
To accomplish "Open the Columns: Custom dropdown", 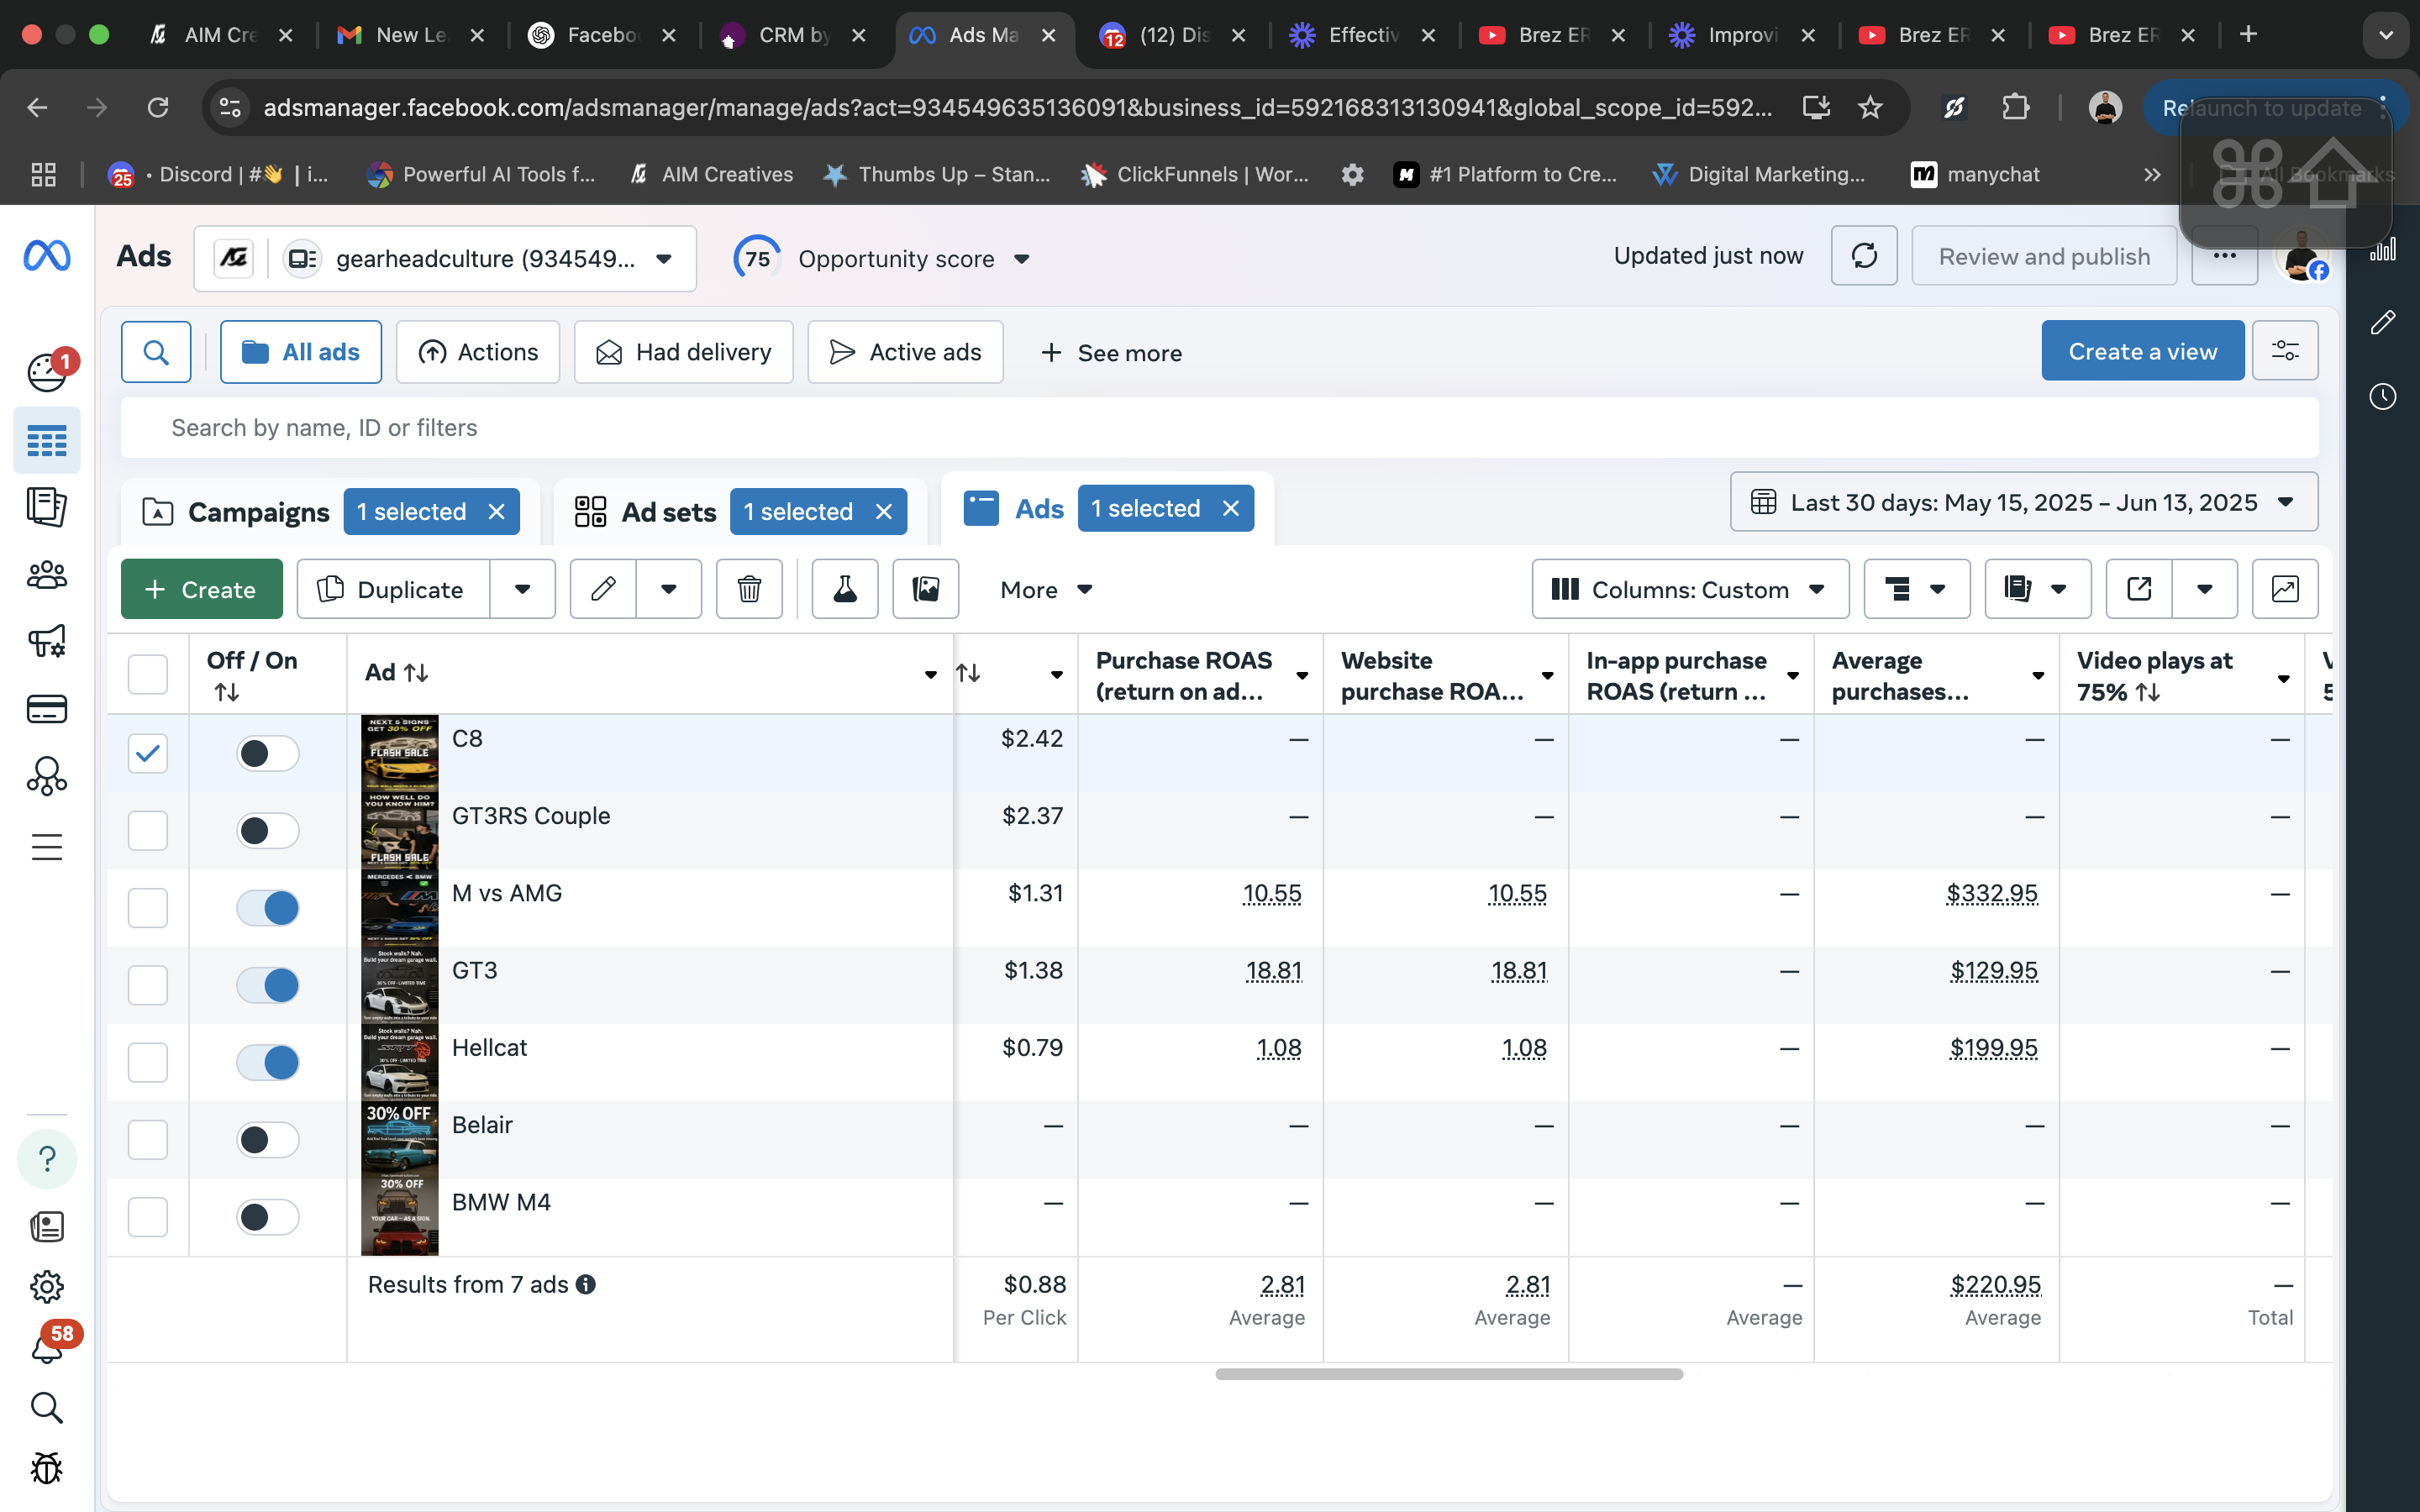I will [1690, 589].
